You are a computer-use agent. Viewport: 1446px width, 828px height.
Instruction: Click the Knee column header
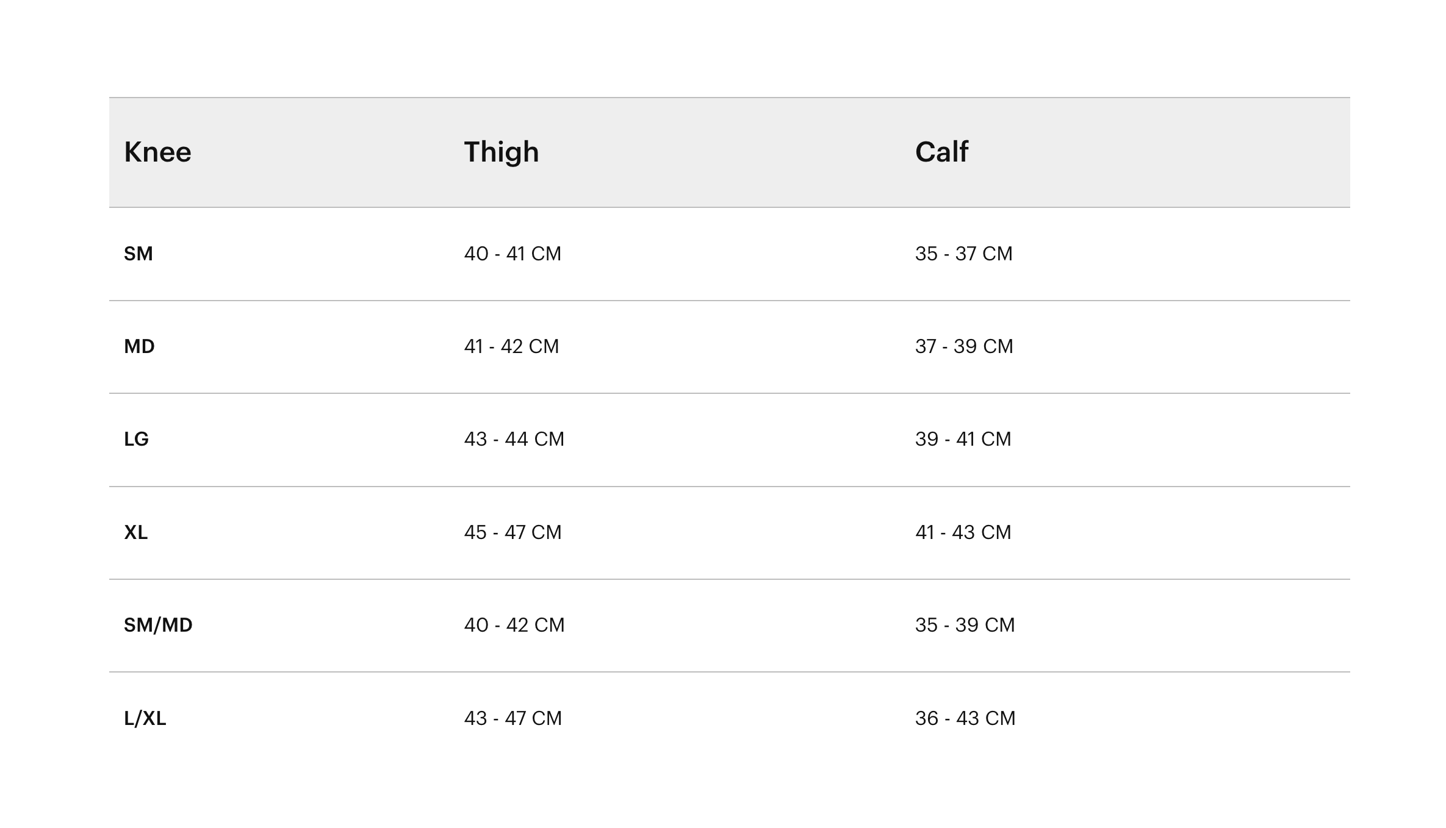(x=157, y=152)
